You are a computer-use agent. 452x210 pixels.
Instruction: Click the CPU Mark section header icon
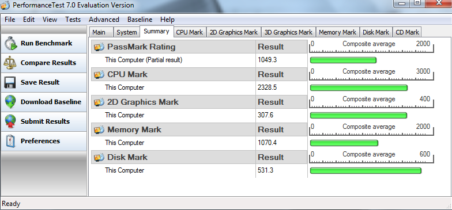pos(99,75)
